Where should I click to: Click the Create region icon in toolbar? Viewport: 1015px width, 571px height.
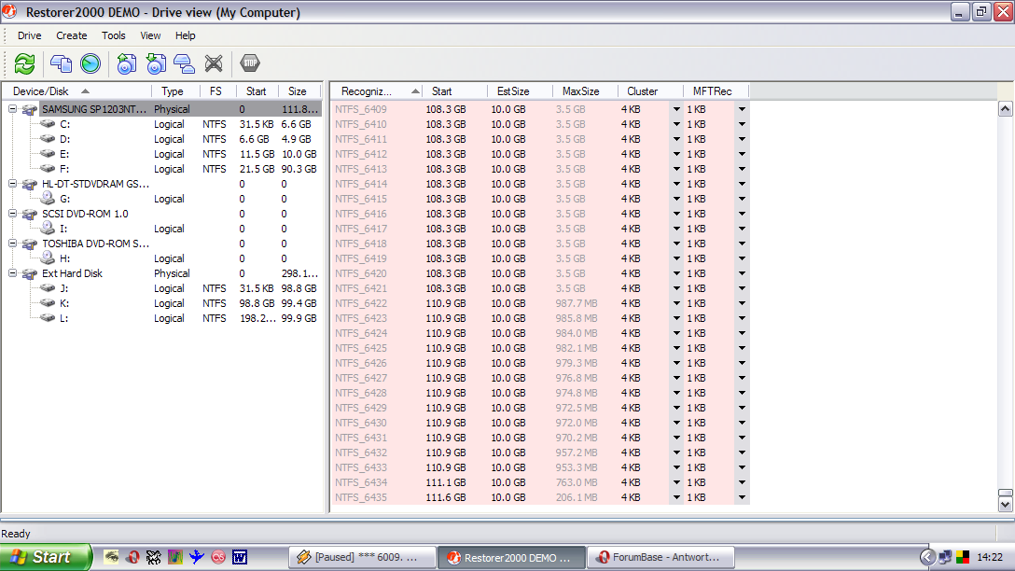(61, 63)
